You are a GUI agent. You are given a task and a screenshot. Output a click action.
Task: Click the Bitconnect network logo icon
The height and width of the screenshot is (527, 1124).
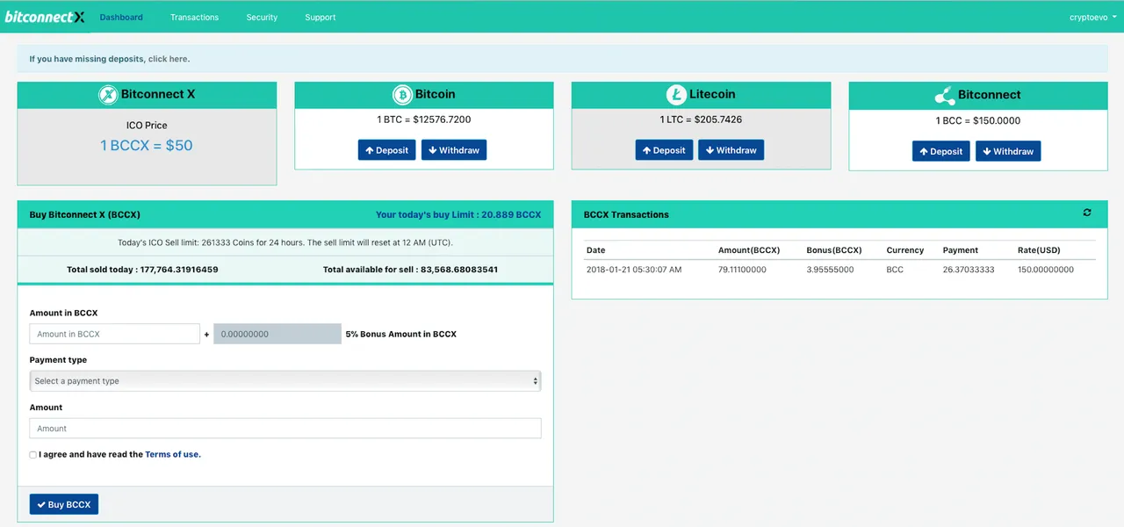tap(944, 95)
